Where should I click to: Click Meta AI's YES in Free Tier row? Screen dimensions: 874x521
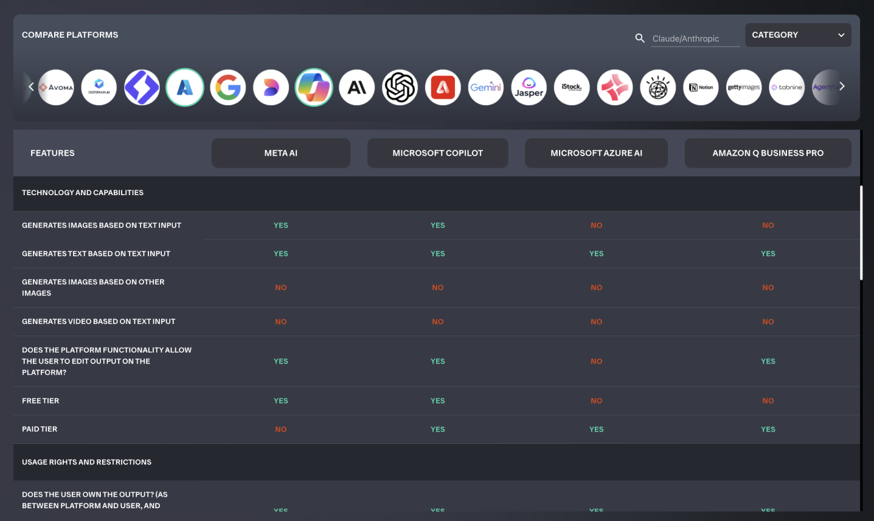(x=281, y=401)
